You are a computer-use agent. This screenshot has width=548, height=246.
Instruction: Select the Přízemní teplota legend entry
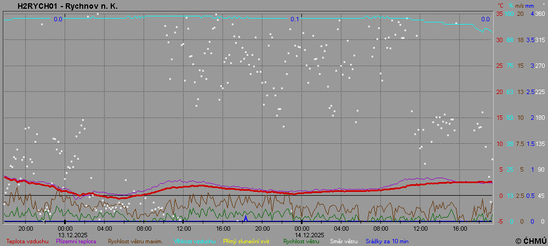(x=76, y=241)
